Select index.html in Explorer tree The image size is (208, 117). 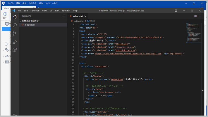[x=43, y=25]
